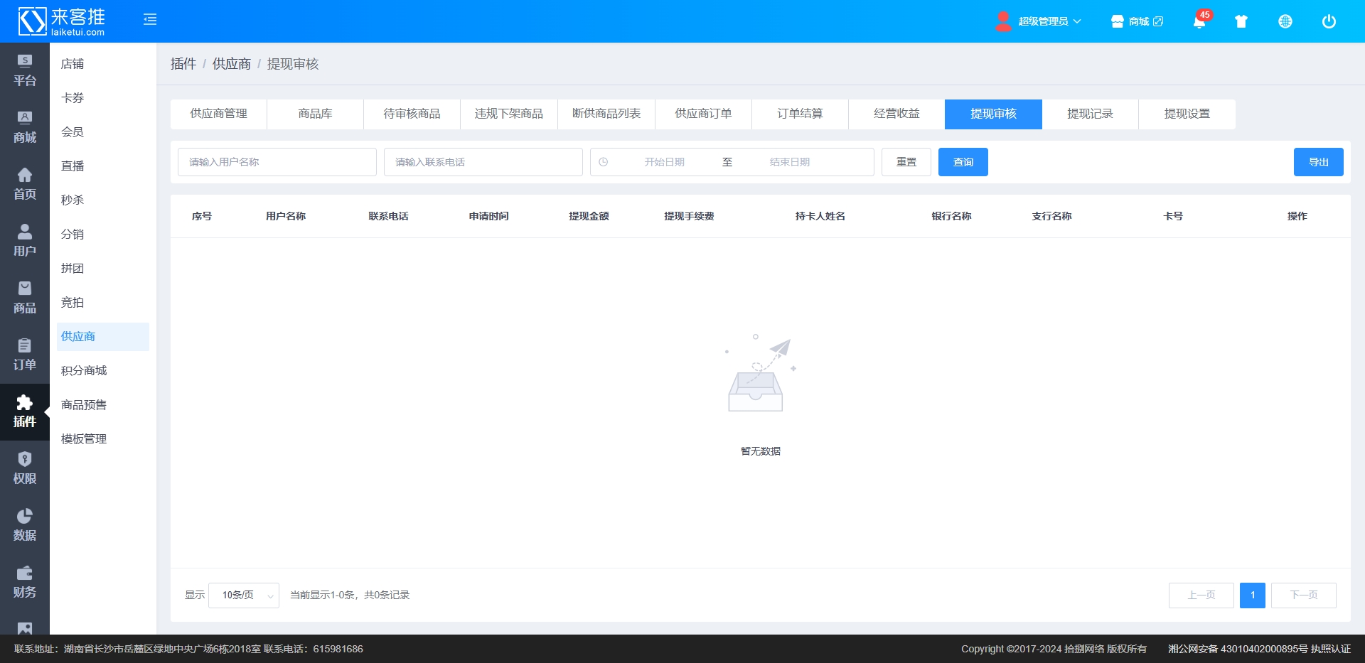Open the 开始日期 date picker
Screen dimensions: 1365x663
pyautogui.click(x=664, y=162)
